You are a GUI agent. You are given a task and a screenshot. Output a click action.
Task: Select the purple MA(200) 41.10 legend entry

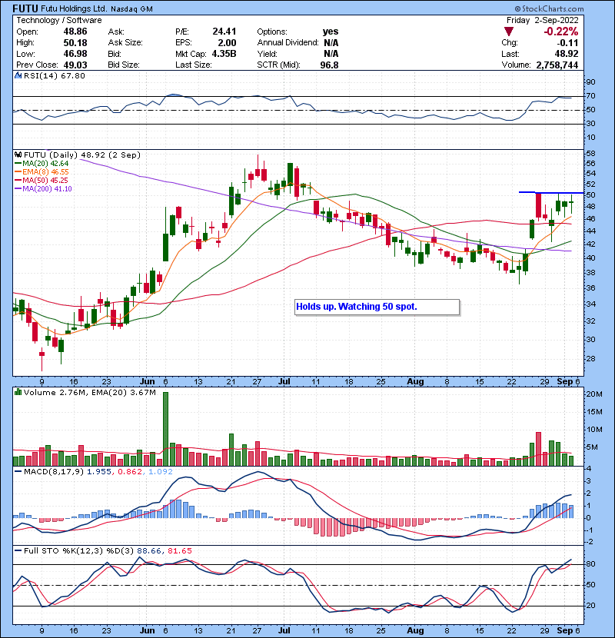click(43, 189)
